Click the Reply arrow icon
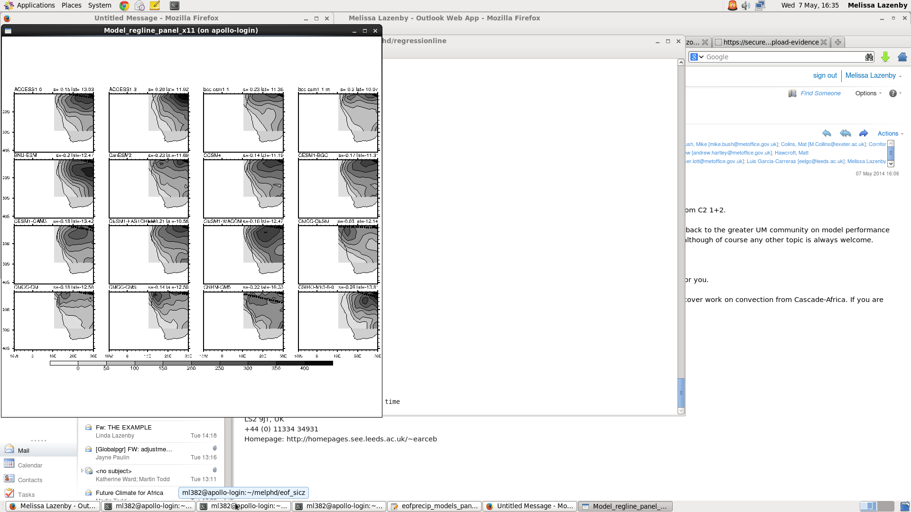Viewport: 911px width, 512px height. pos(827,133)
